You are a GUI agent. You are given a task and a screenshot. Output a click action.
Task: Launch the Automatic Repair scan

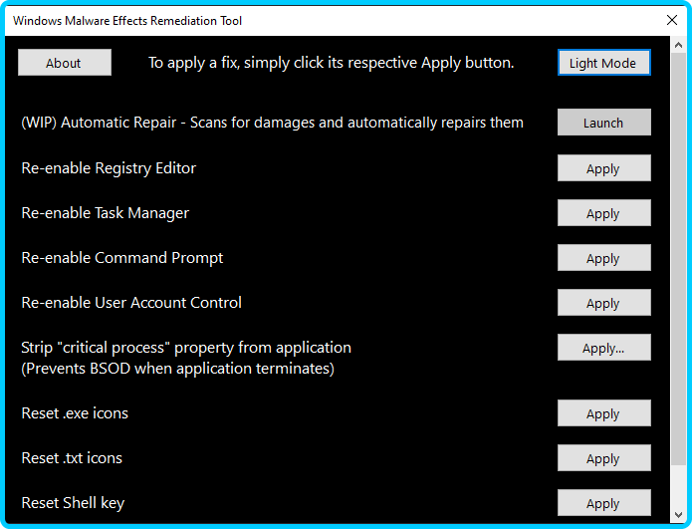603,123
